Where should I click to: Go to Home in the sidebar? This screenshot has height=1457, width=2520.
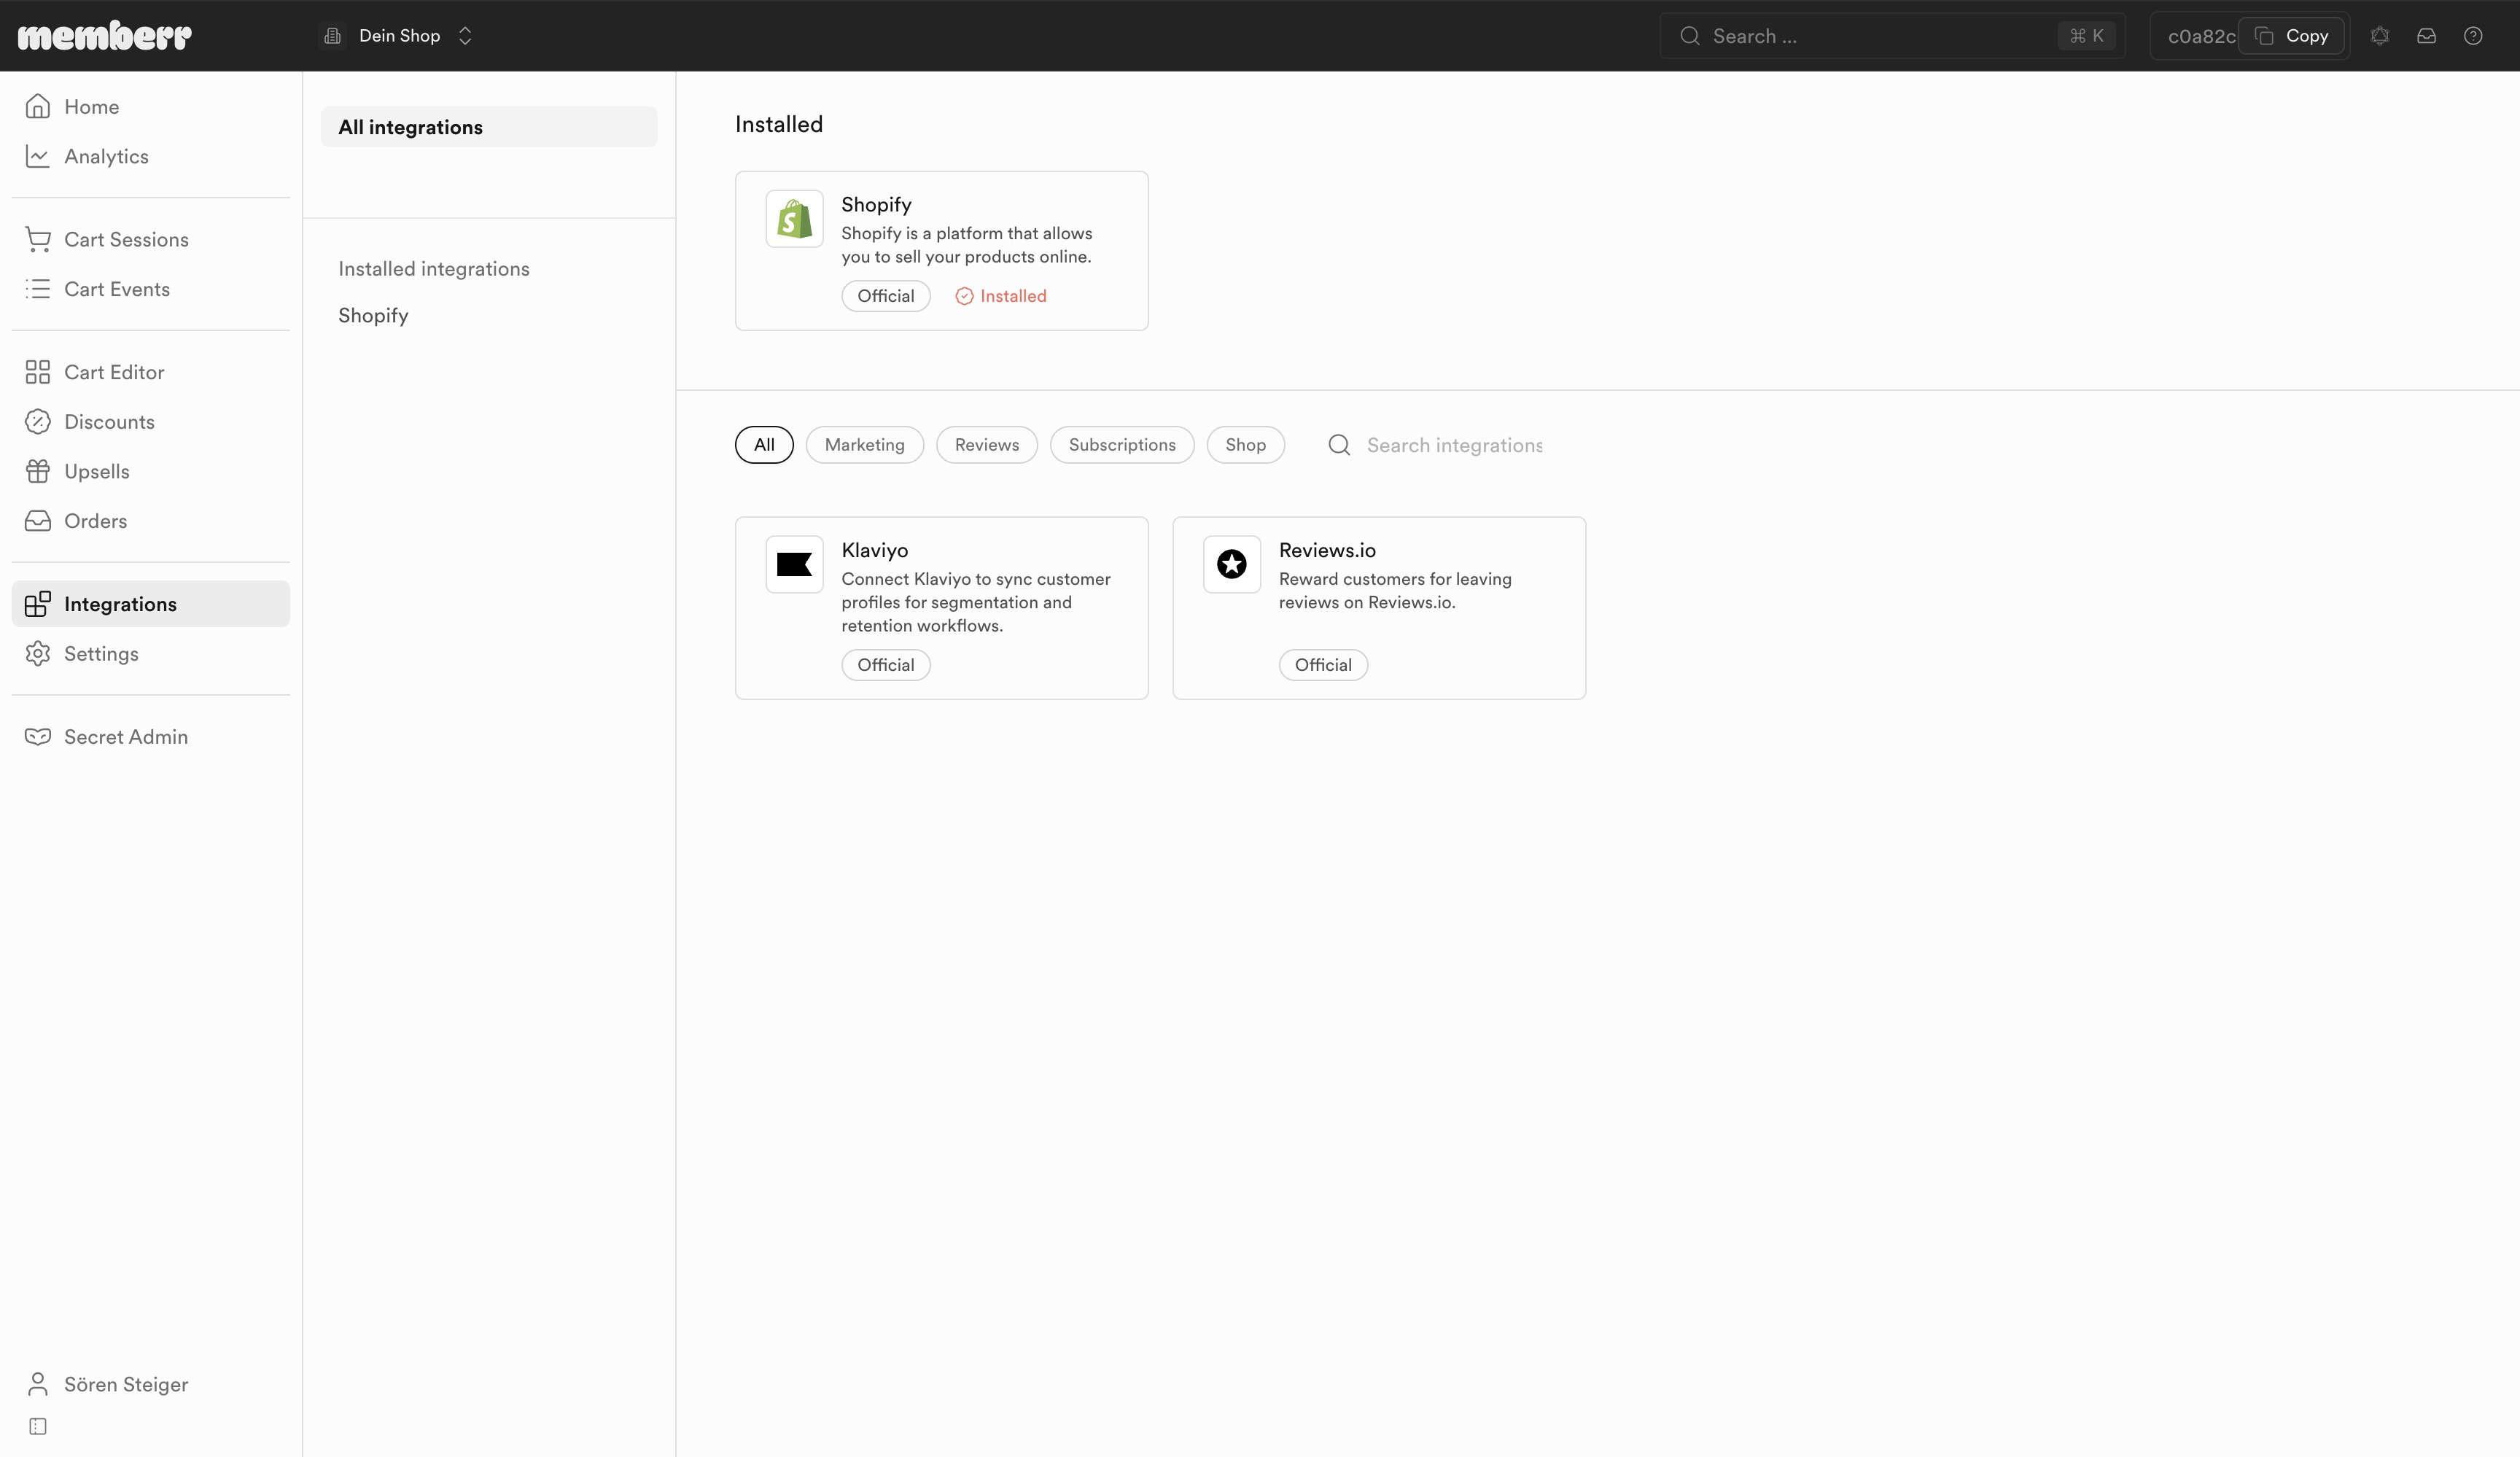pos(151,106)
